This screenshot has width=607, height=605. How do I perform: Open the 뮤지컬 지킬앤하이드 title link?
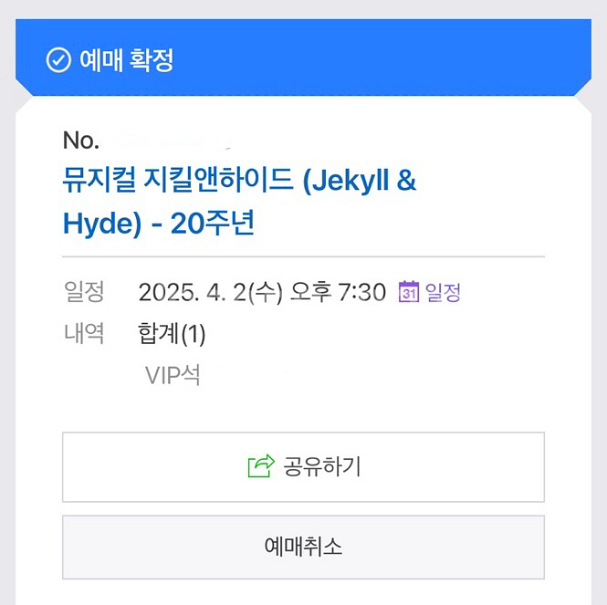coord(239,202)
